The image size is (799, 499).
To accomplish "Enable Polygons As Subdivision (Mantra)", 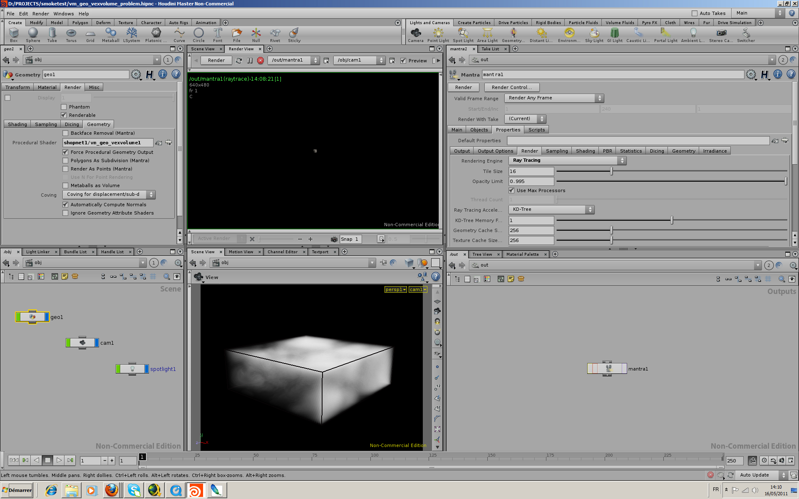I will pos(65,161).
